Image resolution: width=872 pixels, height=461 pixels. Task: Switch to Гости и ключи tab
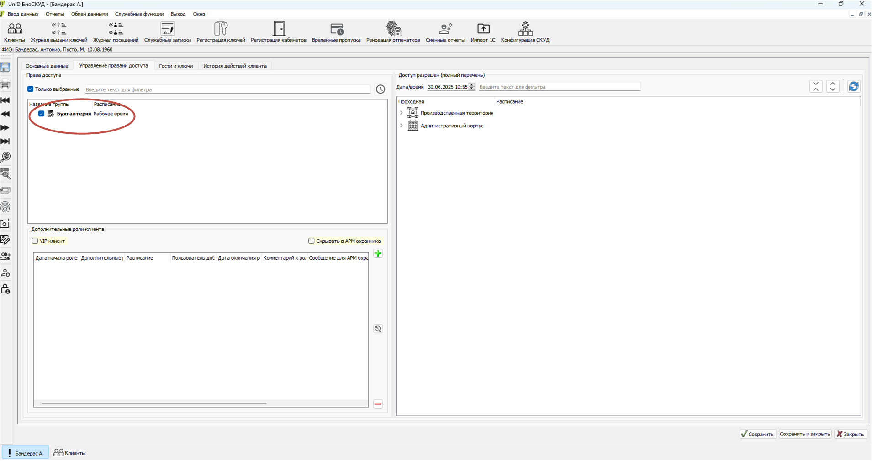(x=176, y=66)
